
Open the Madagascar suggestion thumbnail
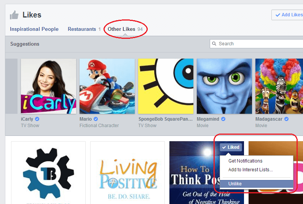click(279, 86)
